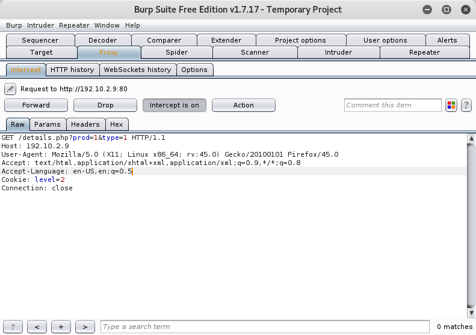Switch to the Repeater tool tab
The width and height of the screenshot is (476, 335).
pyautogui.click(x=424, y=52)
